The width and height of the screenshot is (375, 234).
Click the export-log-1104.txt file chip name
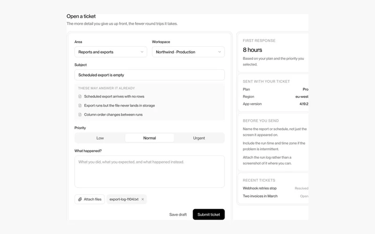click(124, 199)
